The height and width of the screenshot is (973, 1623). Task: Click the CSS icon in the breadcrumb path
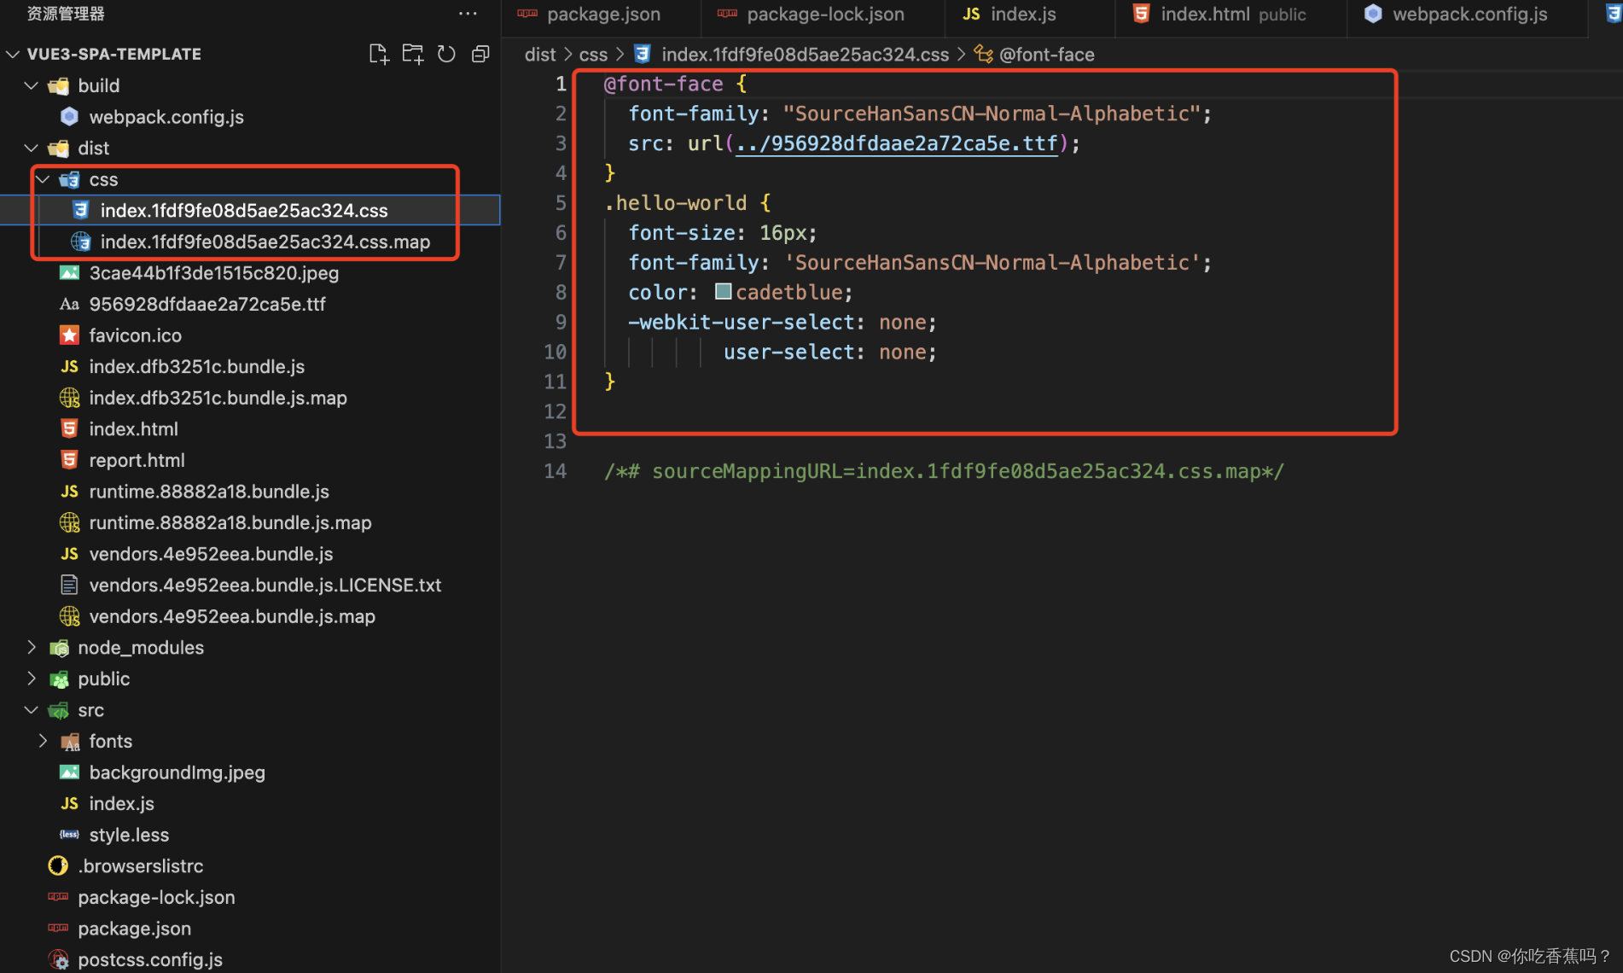643,55
